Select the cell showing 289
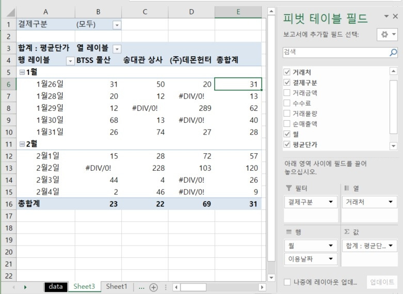 [x=191, y=108]
